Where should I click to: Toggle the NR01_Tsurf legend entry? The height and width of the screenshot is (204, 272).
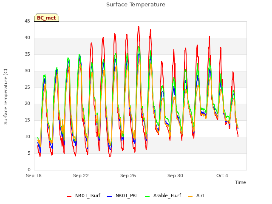[x=83, y=195]
